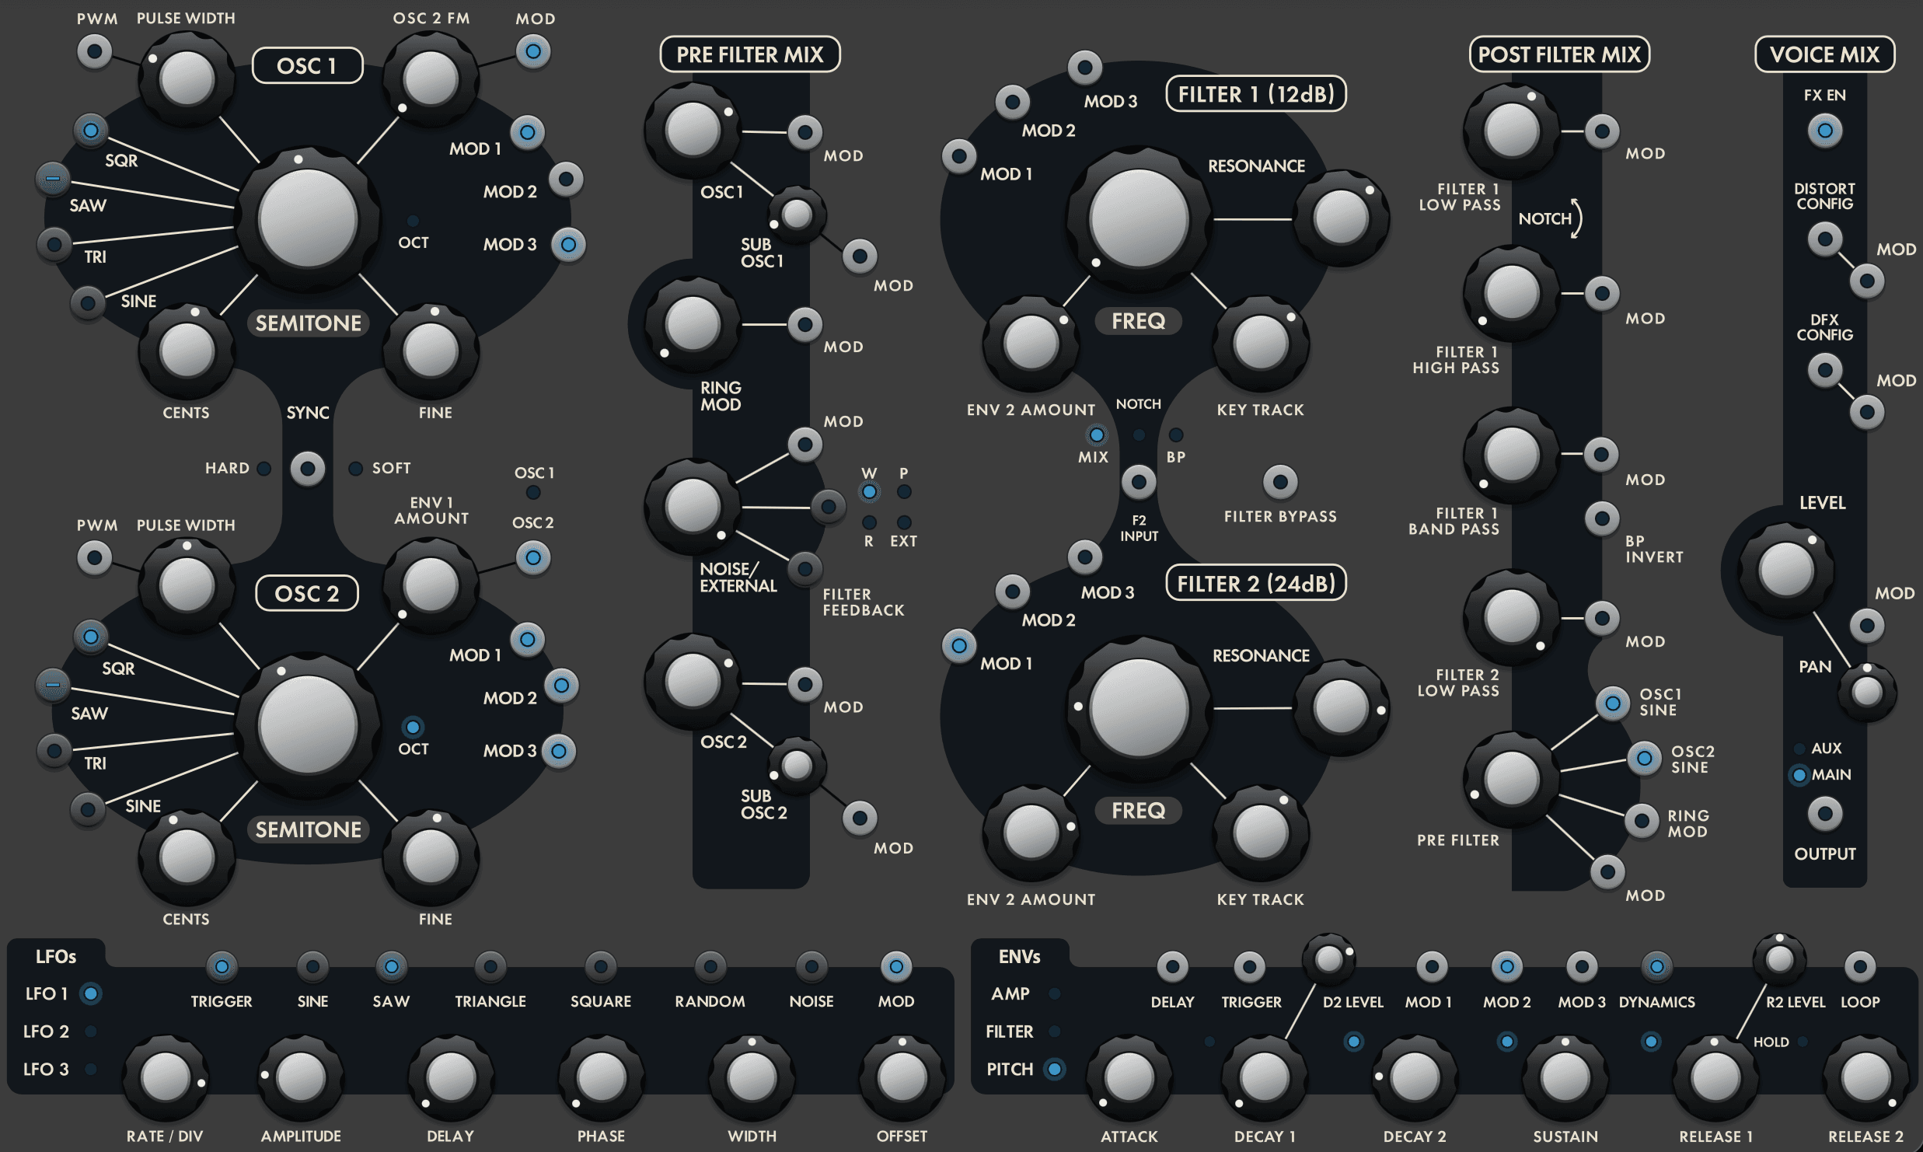Viewport: 1923px width, 1152px height.
Task: Click the SYNC hard/soft switch button
Action: [308, 469]
